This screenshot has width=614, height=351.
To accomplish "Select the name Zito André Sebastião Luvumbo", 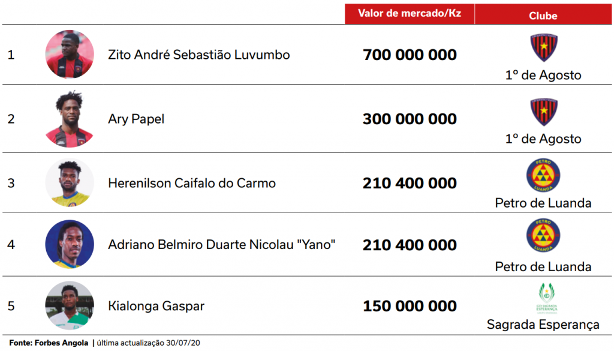I will pyautogui.click(x=198, y=55).
